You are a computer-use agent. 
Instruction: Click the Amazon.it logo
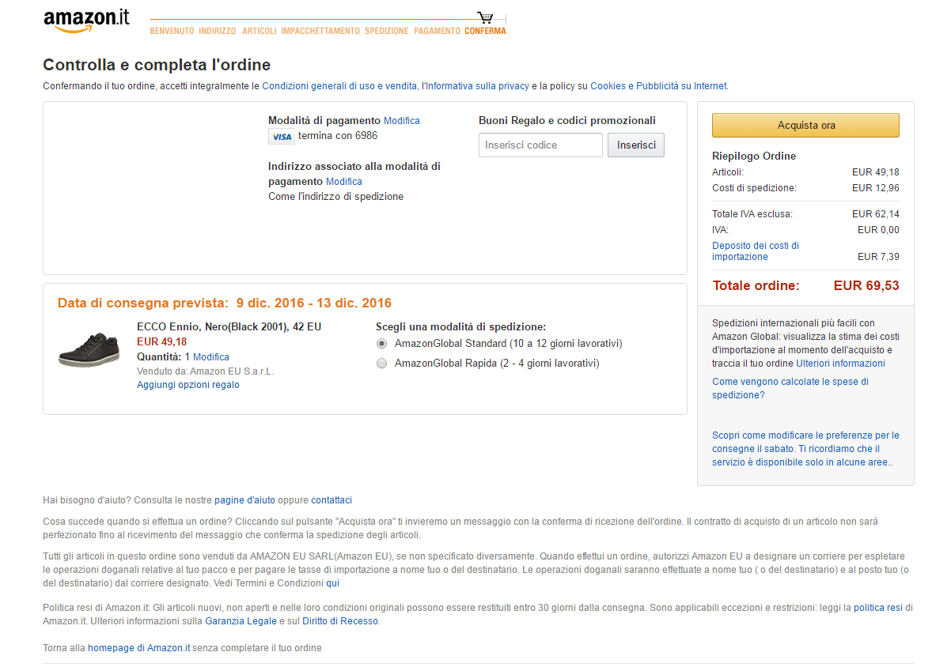87,21
